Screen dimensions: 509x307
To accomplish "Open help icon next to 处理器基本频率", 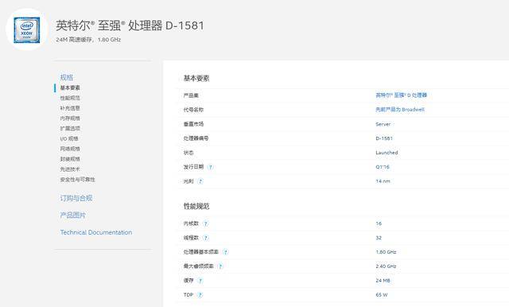I will [226, 252].
